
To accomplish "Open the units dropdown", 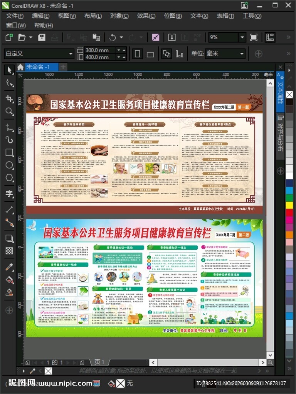I will point(242,53).
